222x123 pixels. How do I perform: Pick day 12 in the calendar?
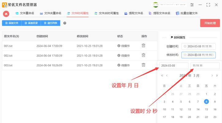pyautogui.click(x=181, y=109)
